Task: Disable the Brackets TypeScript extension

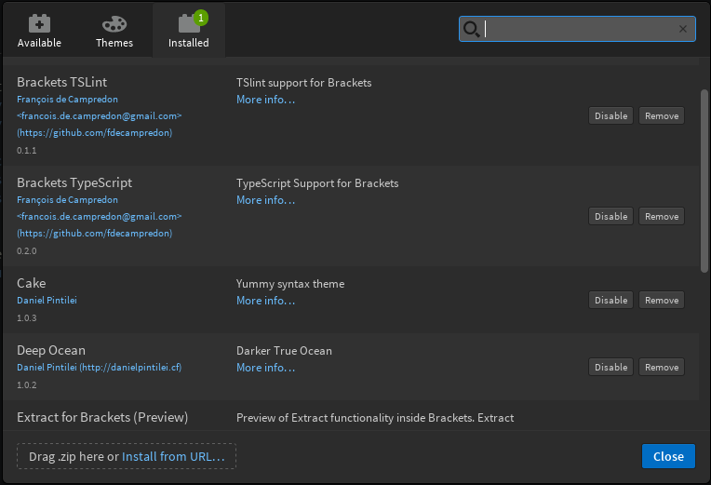Action: pyautogui.click(x=610, y=216)
